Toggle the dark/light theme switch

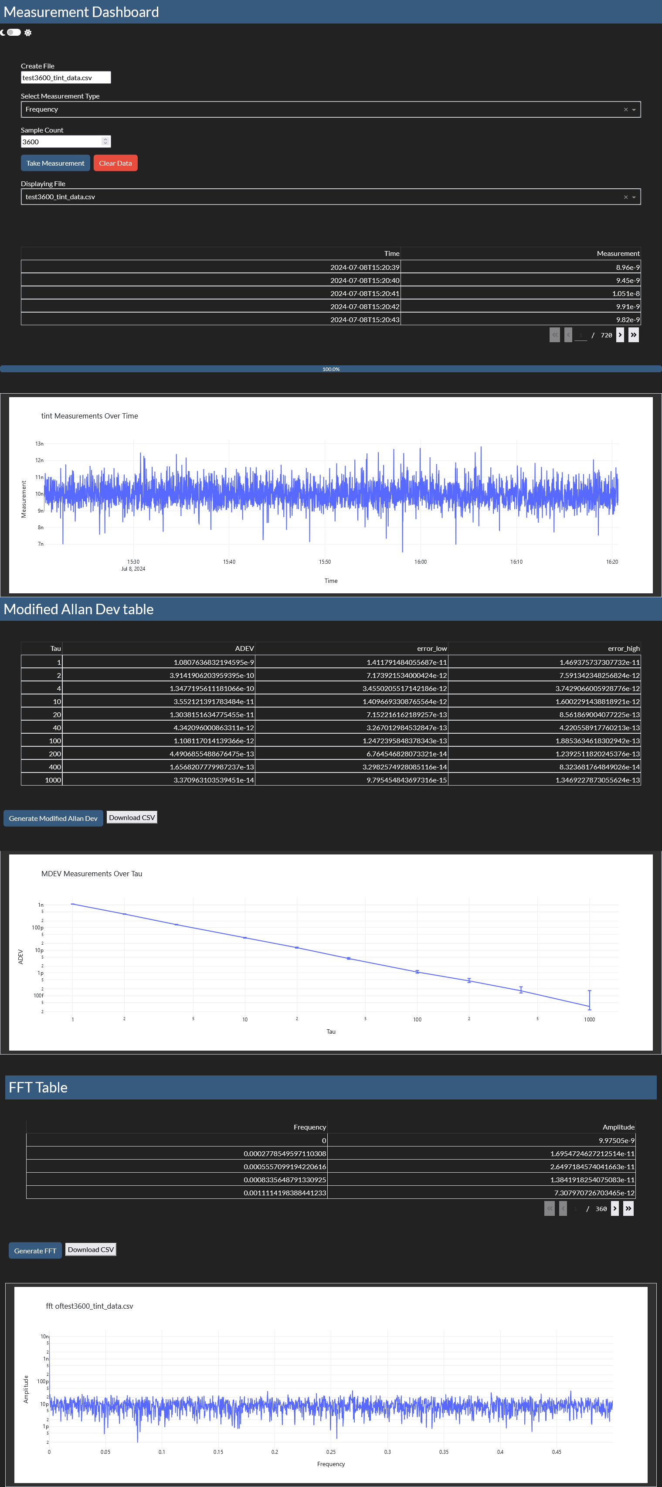click(x=14, y=32)
